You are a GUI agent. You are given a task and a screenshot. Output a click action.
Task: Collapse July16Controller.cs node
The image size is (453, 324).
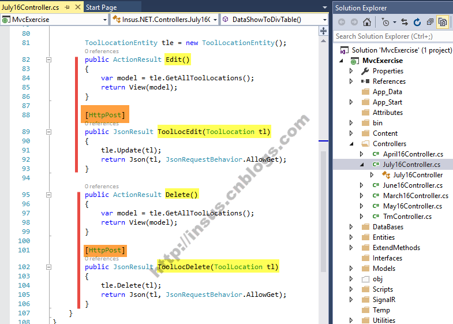tap(362, 165)
